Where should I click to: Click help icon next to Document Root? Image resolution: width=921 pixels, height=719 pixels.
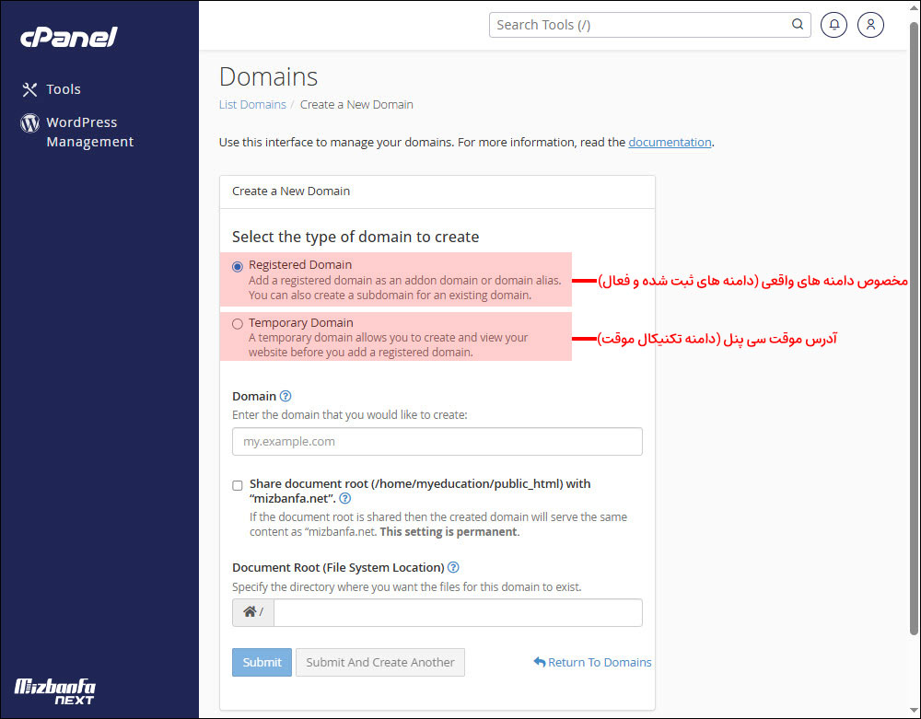[453, 567]
